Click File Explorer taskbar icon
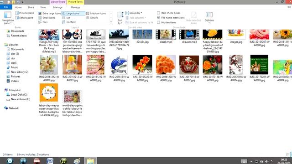Screen dimensions: 292x164 pyautogui.click(x=90, y=161)
